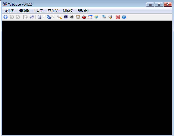Open backup manager USB stick icon
174x136 pixels.
pos(104,17)
